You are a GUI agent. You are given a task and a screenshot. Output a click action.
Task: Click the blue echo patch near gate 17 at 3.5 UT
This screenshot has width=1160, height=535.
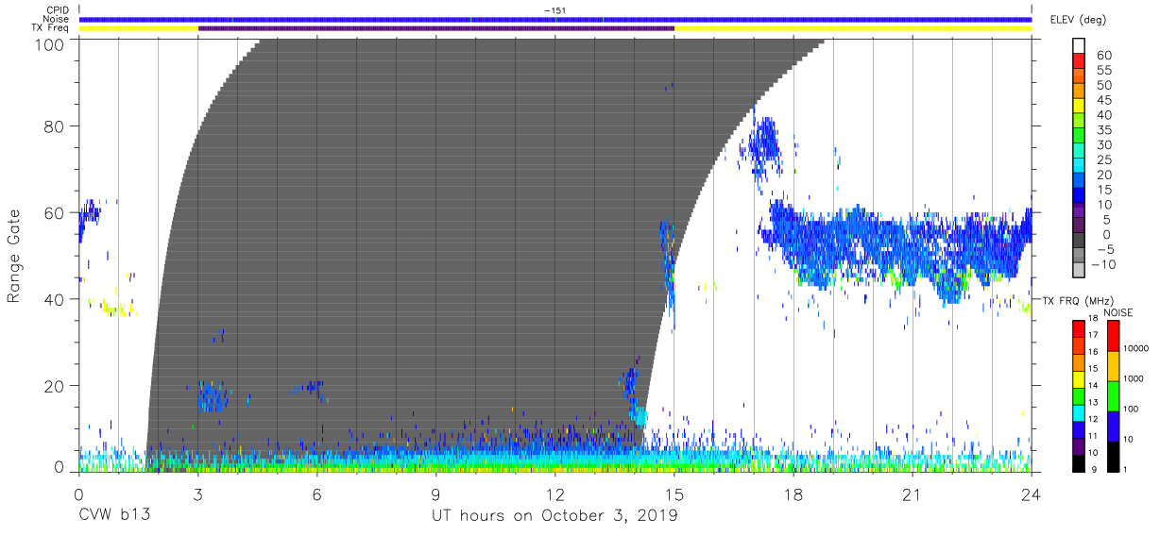pos(213,396)
